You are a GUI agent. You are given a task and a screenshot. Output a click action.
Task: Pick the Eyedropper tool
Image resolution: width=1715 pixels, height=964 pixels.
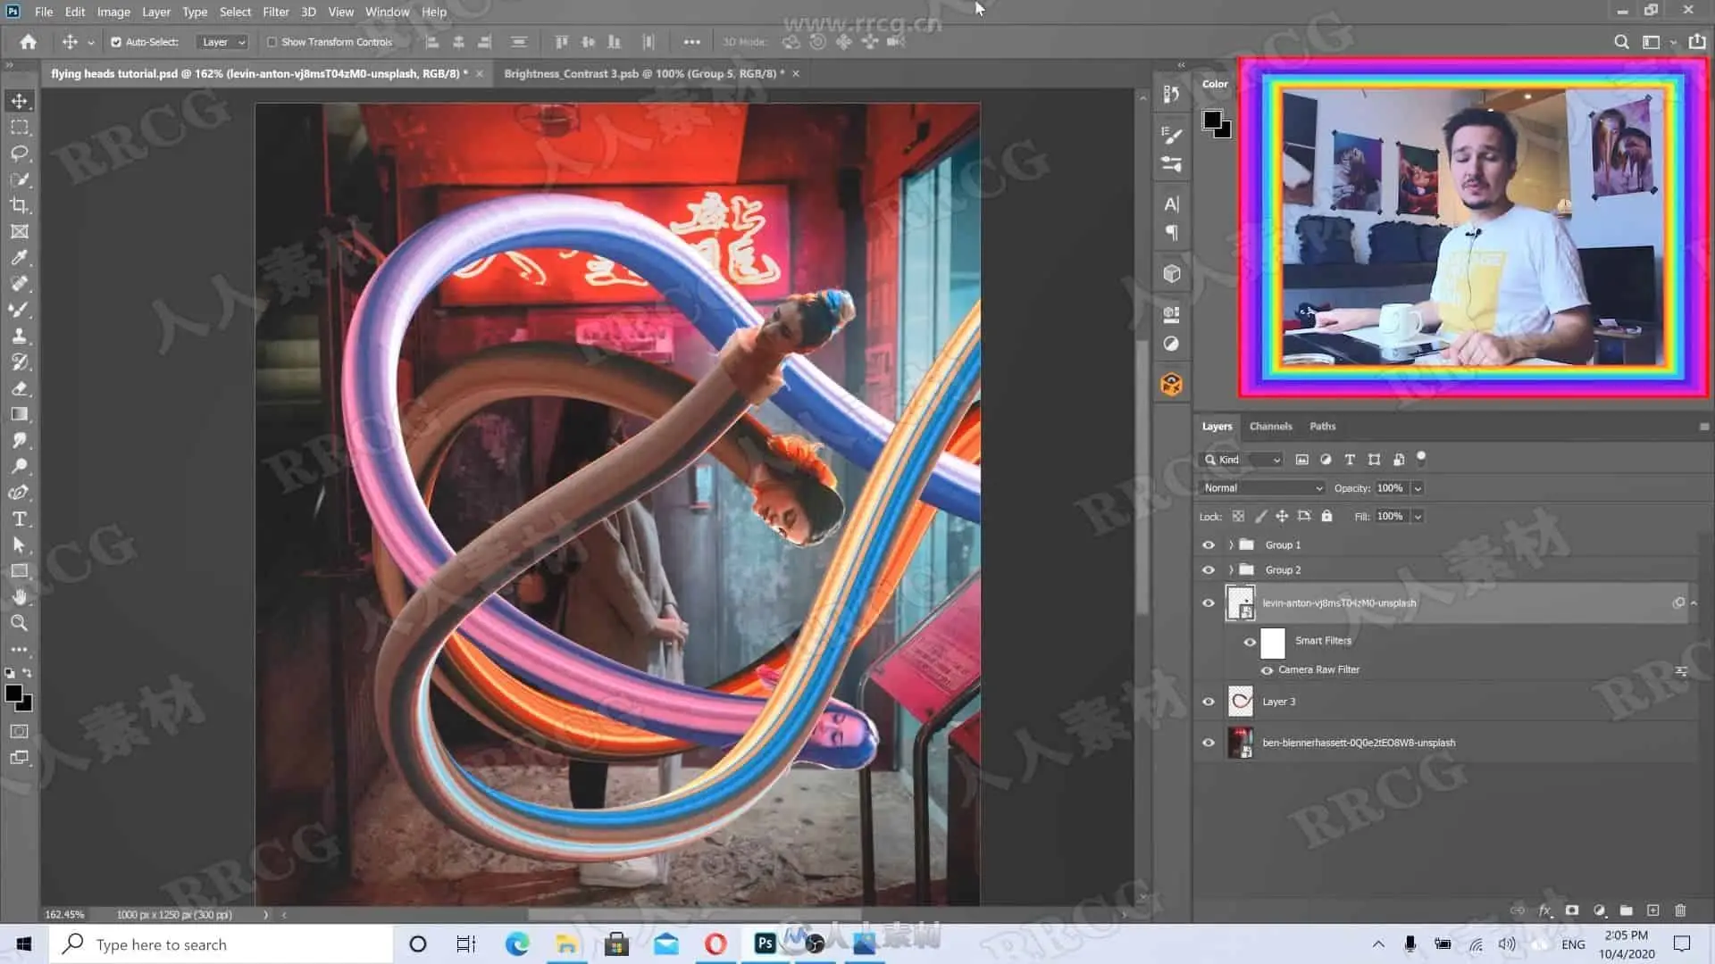point(20,258)
